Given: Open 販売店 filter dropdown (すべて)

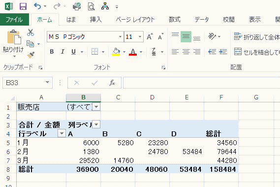Looking at the screenshot, I should tap(96, 107).
